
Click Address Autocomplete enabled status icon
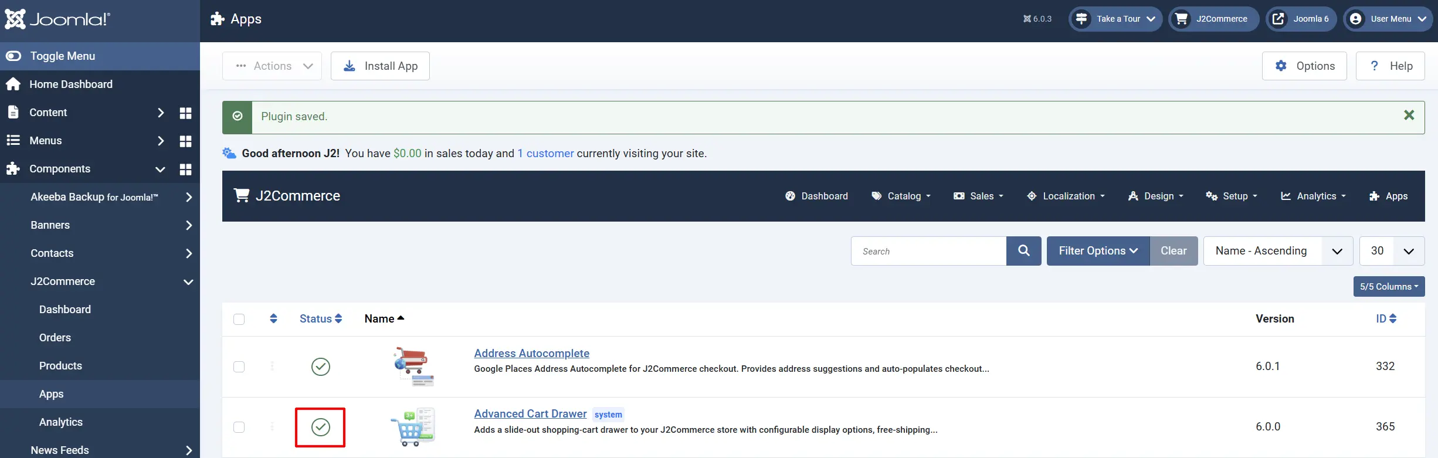coord(320,367)
